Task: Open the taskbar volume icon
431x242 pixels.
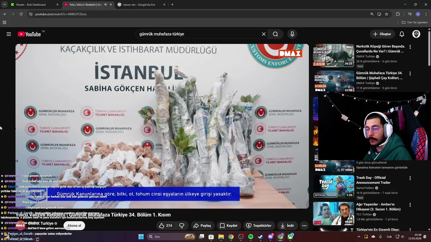Action: (x=402, y=237)
